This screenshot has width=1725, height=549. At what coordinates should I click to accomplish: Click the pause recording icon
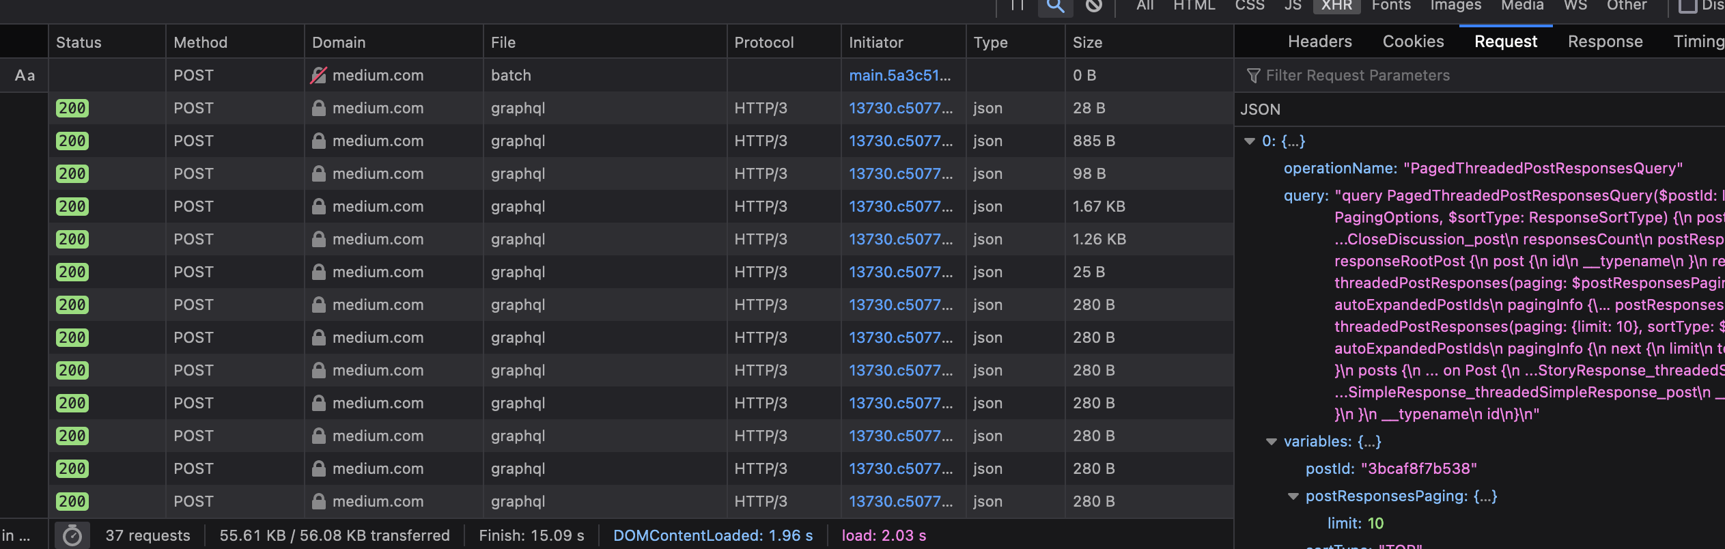click(1018, 5)
